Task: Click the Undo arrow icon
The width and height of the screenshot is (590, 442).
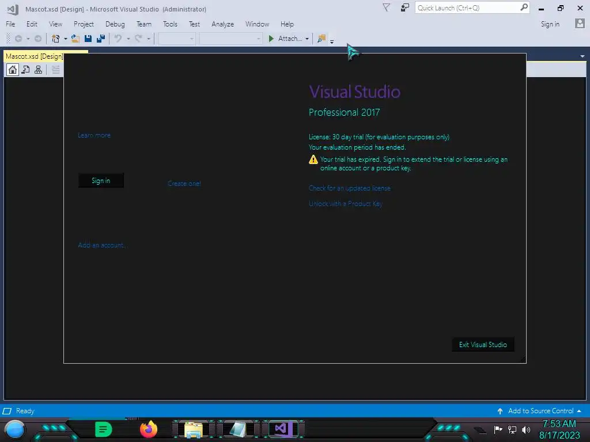Action: tap(118, 39)
